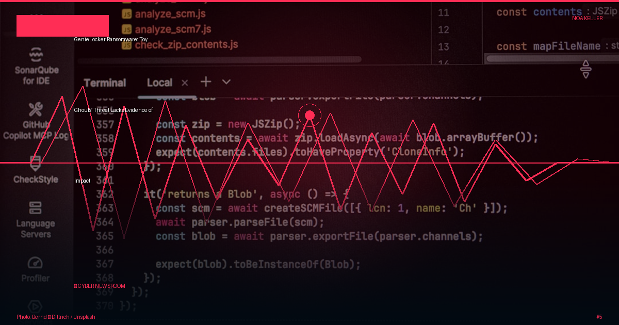Click line number 13 in right editor
Screen dimensions: 619x325
444,47
